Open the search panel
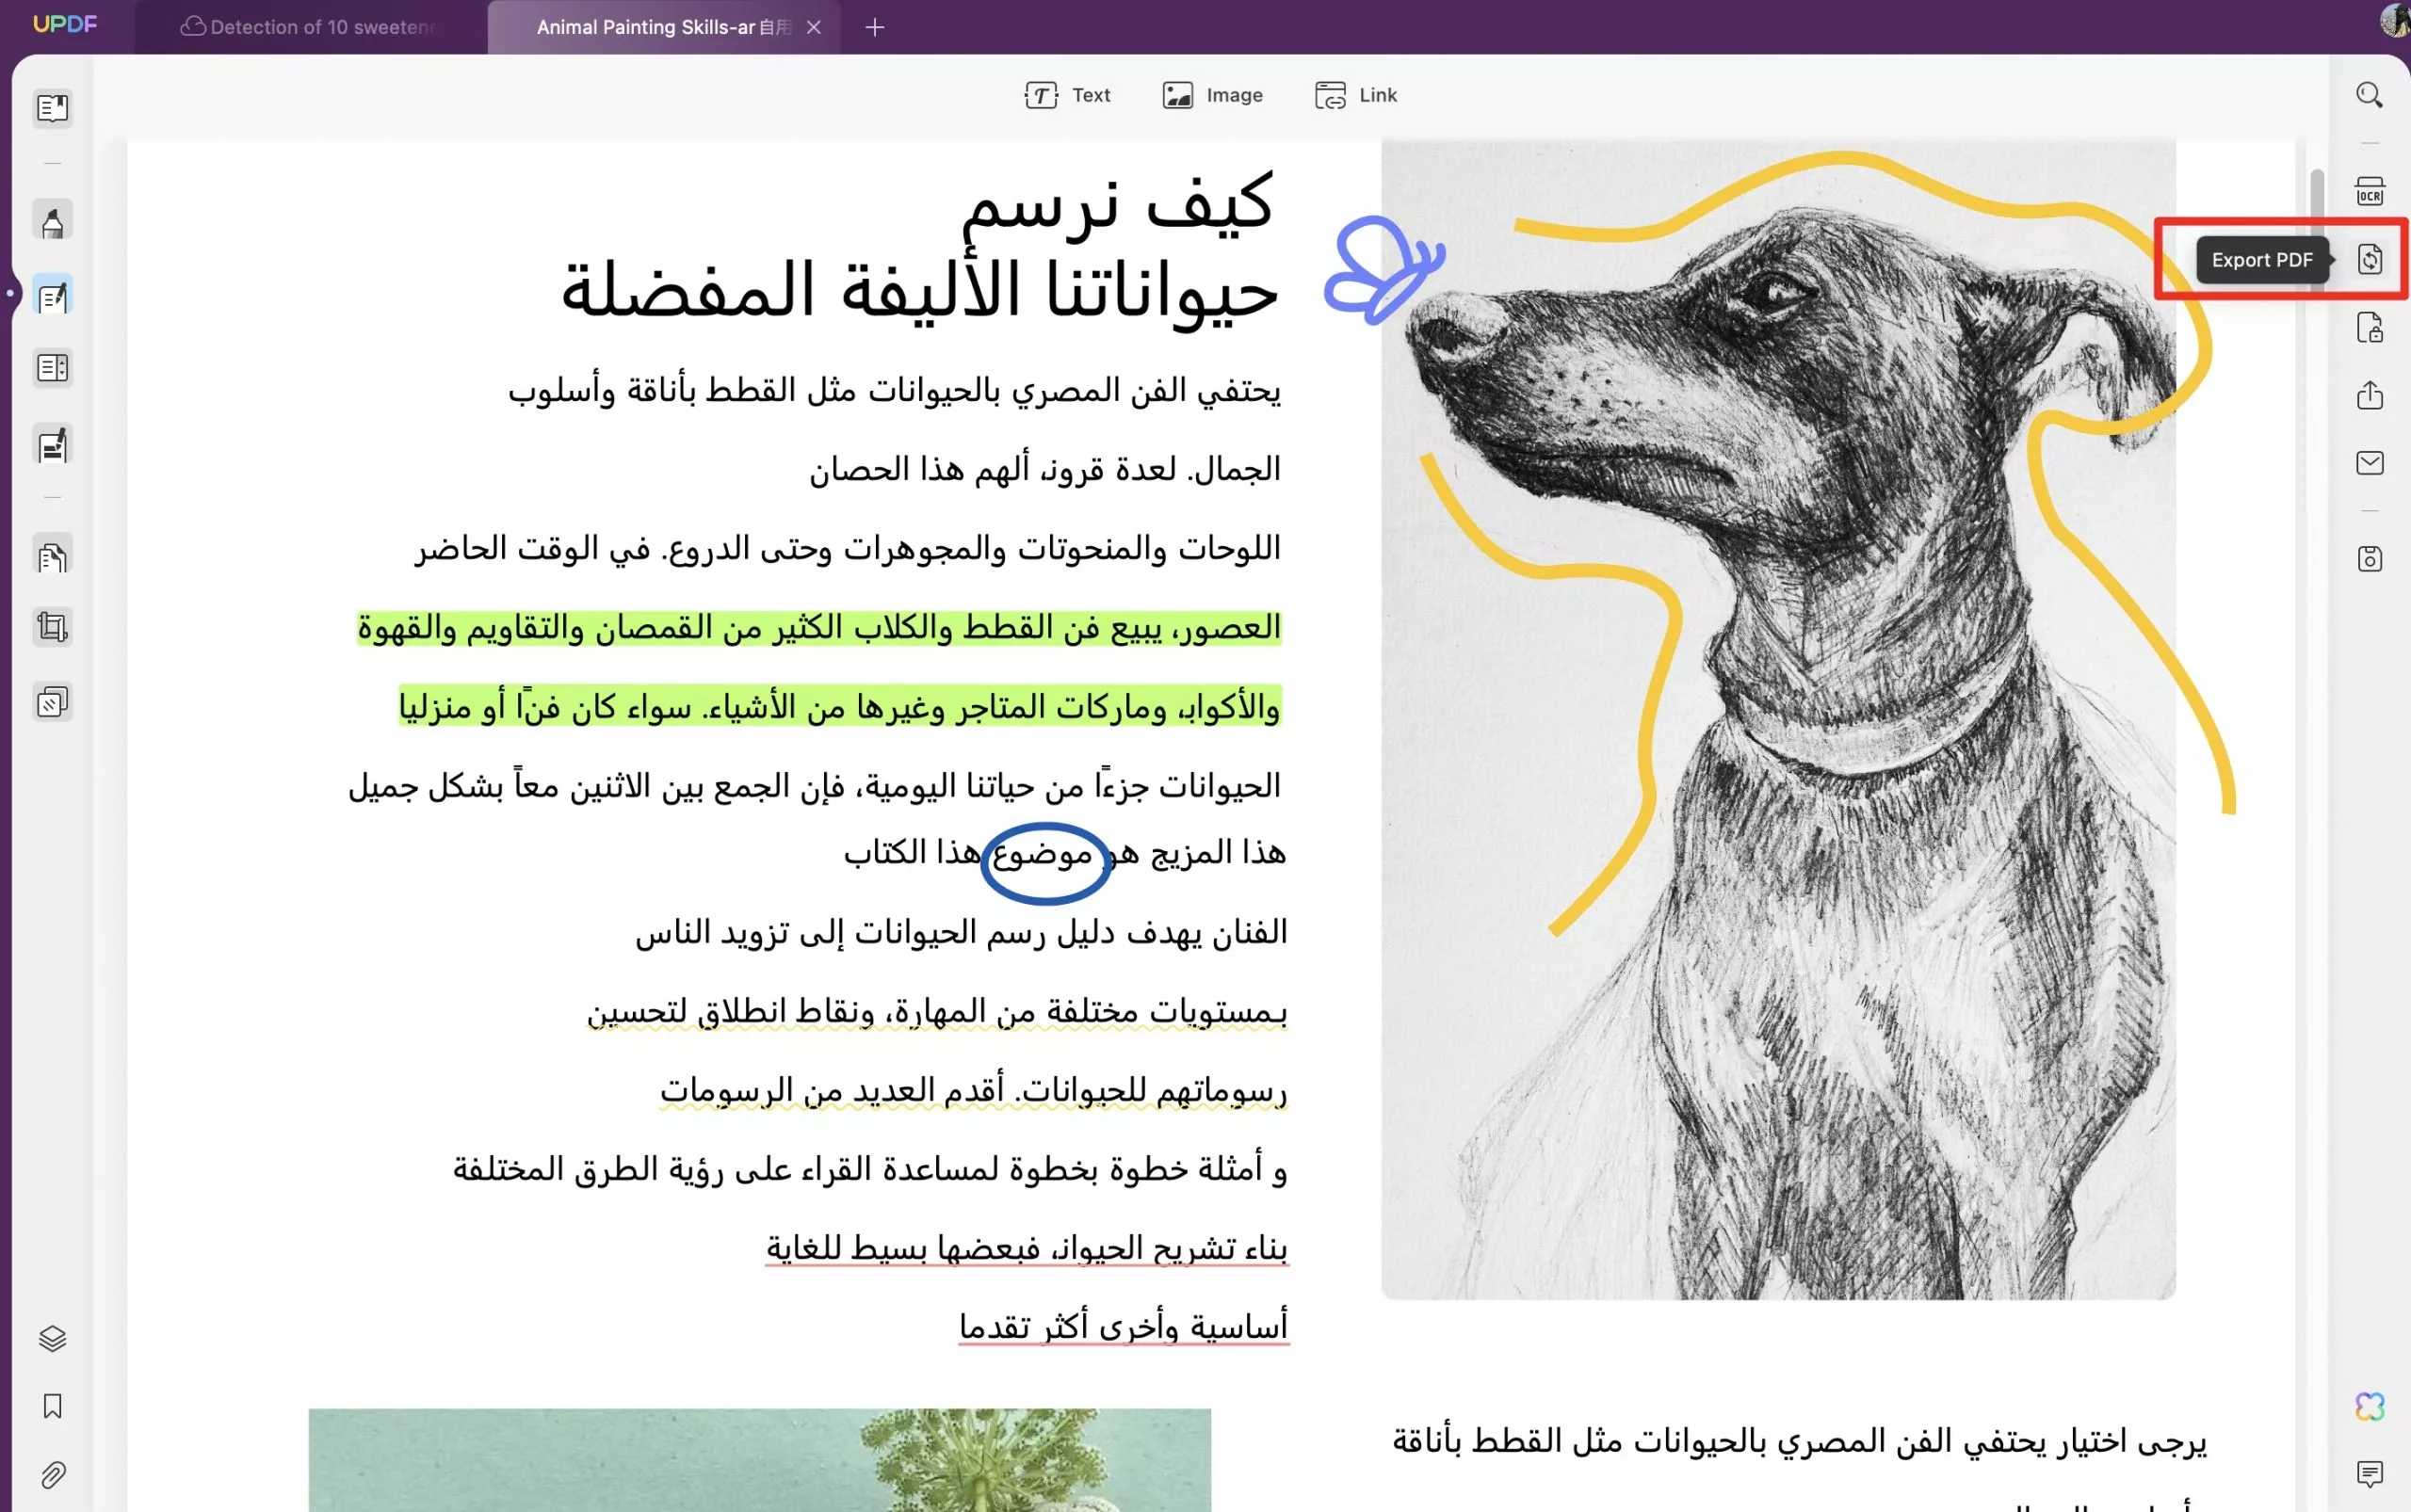Image resolution: width=2411 pixels, height=1512 pixels. pyautogui.click(x=2369, y=94)
